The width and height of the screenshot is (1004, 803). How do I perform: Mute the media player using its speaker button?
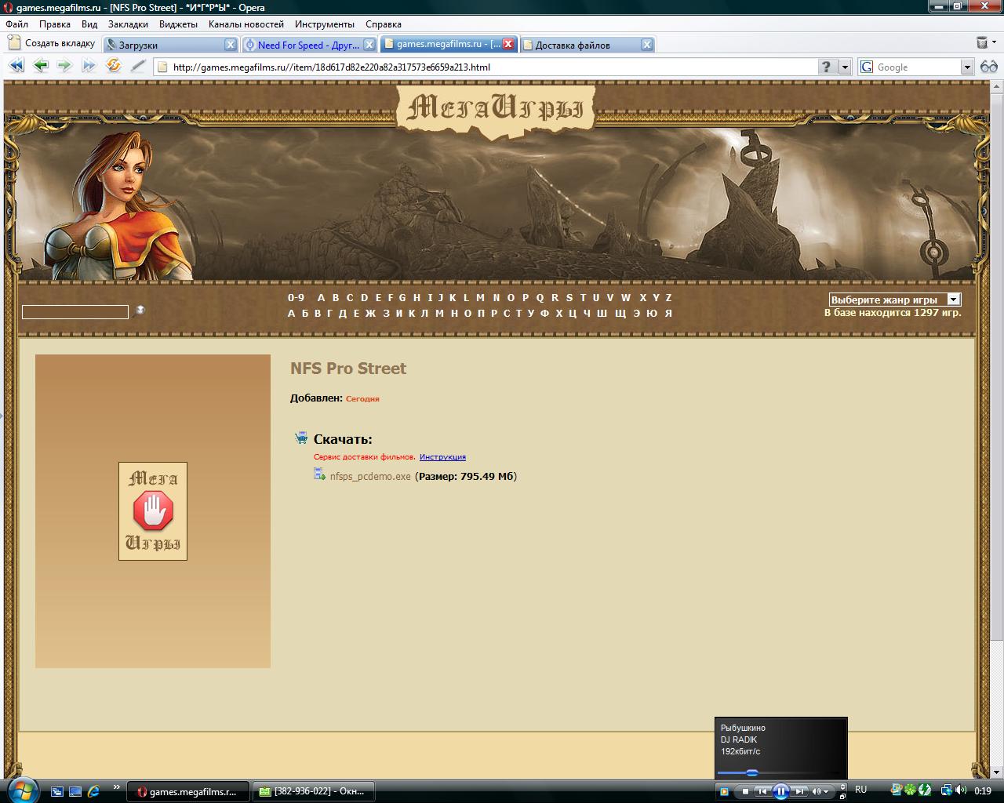click(x=816, y=791)
